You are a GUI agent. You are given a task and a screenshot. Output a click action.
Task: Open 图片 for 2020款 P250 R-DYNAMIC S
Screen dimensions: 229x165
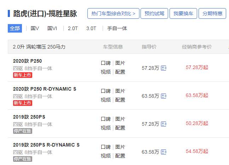(120, 91)
